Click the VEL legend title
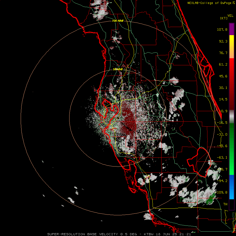Image resolution: width=236 pixels, height=236 pixels. 230,16
